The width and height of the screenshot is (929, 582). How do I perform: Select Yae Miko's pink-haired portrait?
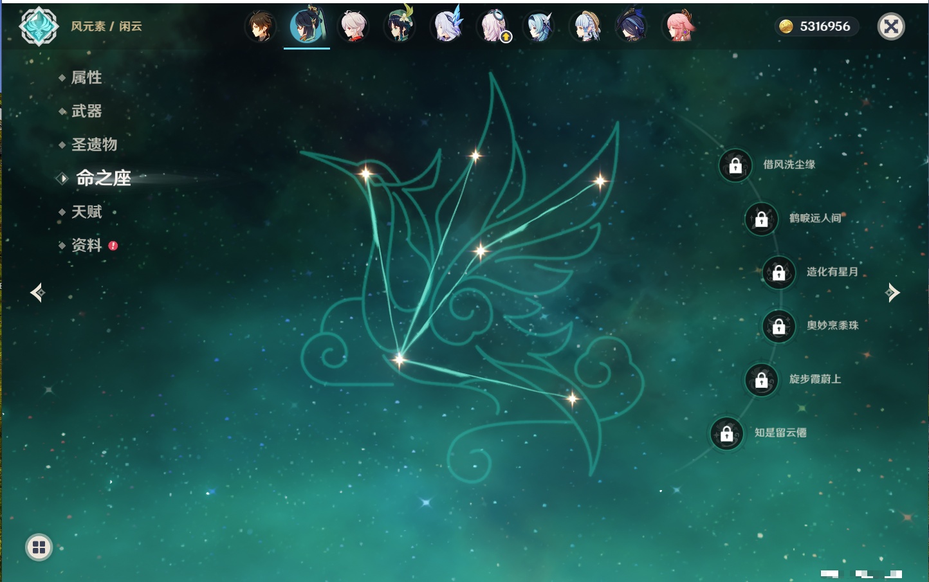(678, 27)
